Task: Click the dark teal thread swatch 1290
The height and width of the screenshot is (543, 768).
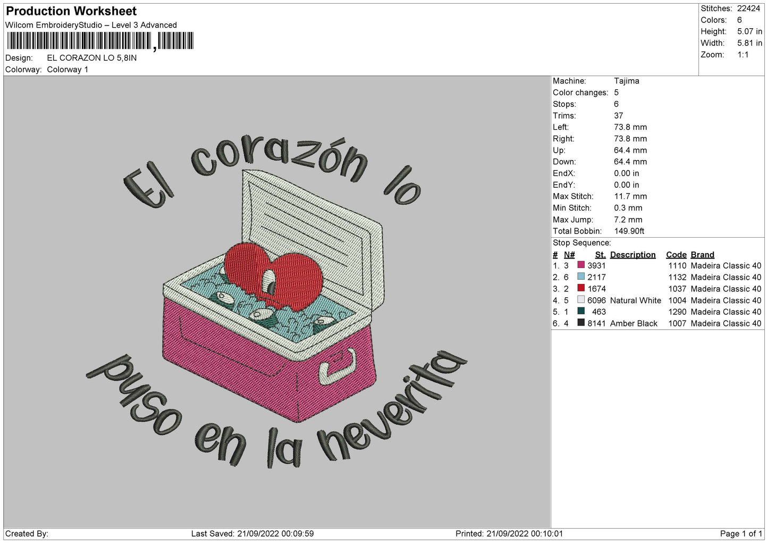Action: click(581, 311)
